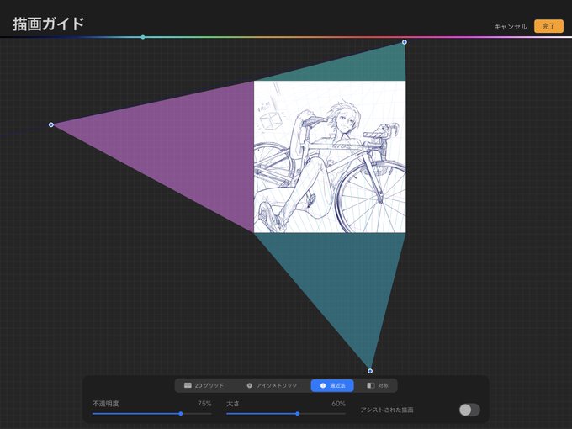This screenshot has height=429, width=572.
Task: Select the top-right vanishing point handle
Action: tap(405, 42)
